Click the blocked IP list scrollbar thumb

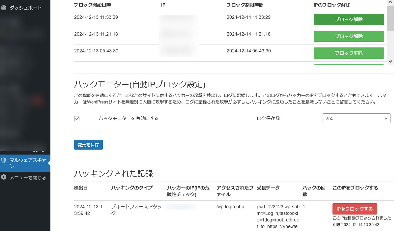pos(390,18)
